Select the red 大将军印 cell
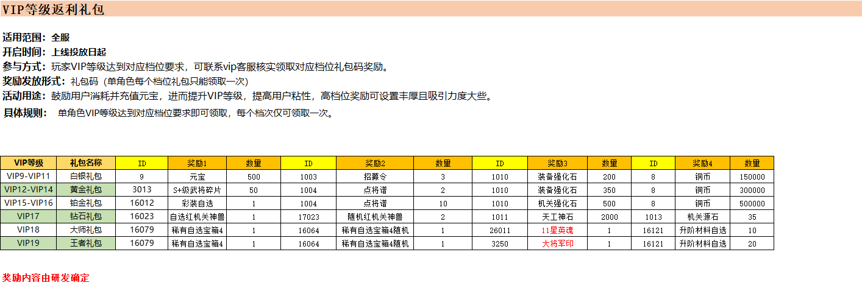Screen dimensions: 862x294 pos(557,243)
